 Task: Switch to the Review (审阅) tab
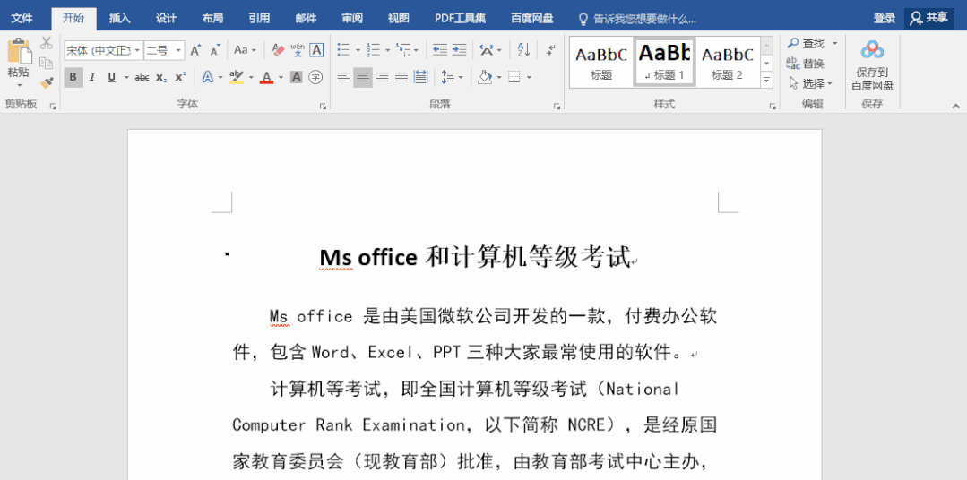352,19
